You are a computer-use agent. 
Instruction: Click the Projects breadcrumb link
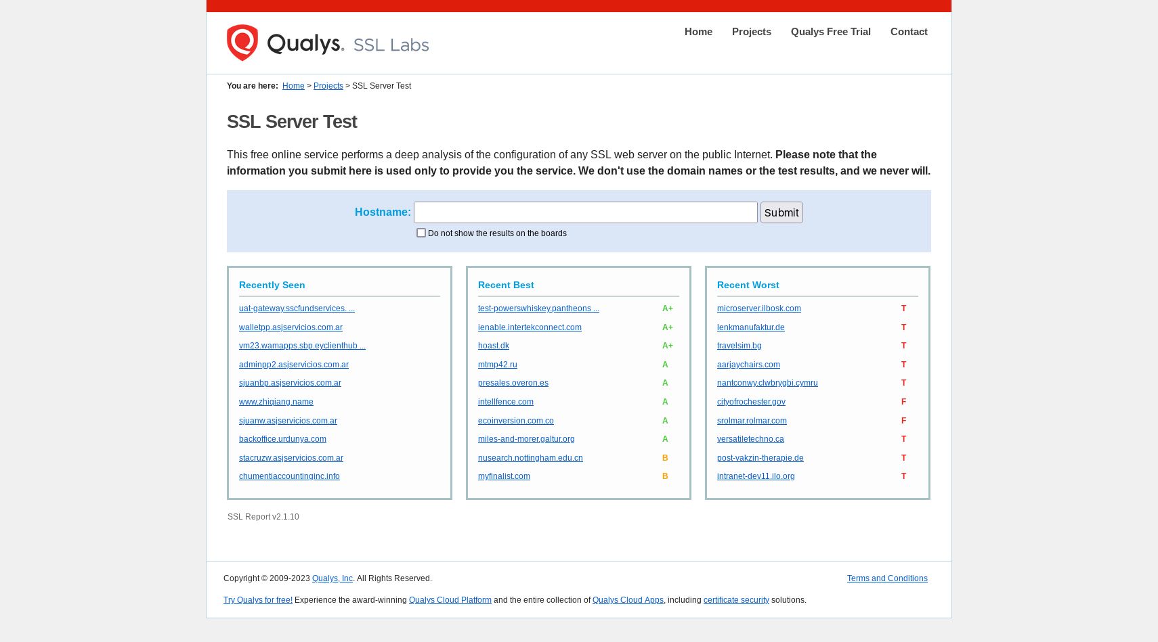pyautogui.click(x=328, y=86)
